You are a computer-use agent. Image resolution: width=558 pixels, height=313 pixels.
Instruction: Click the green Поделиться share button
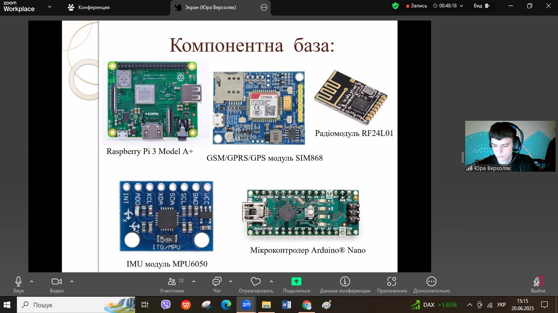tap(296, 284)
